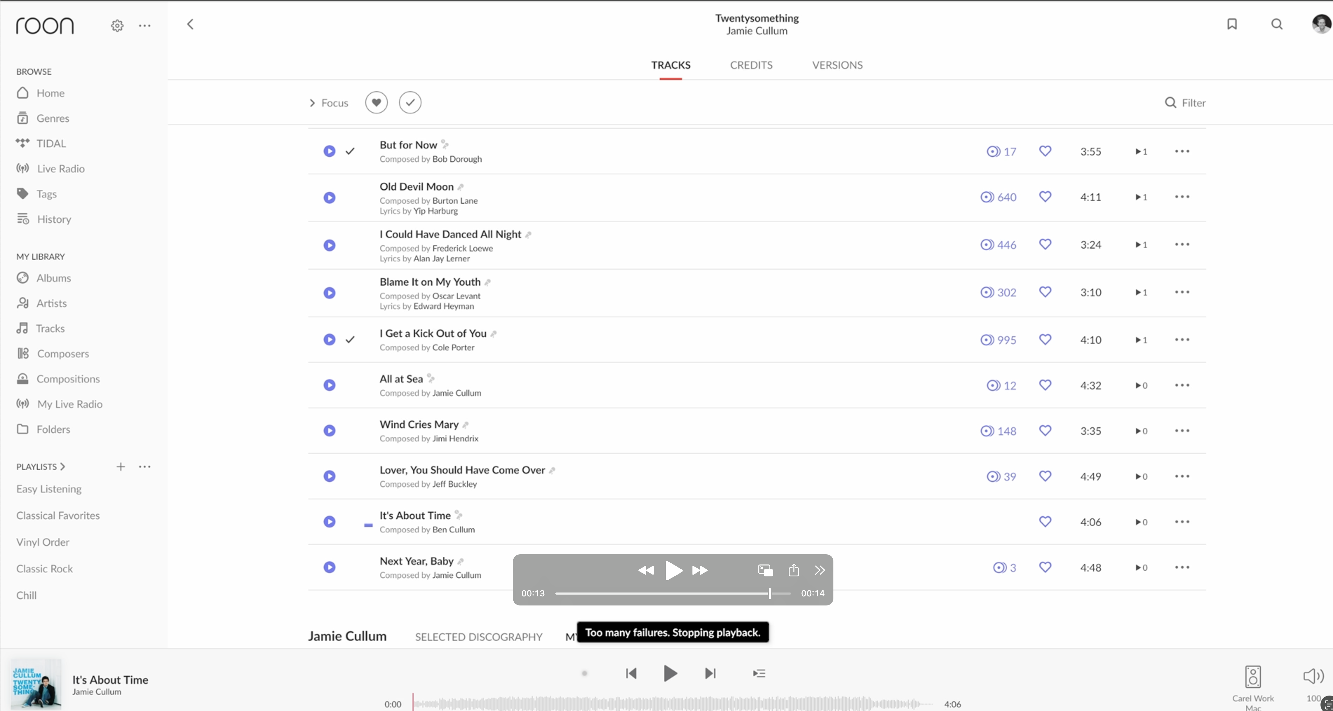Select the TRACKS tab

671,65
